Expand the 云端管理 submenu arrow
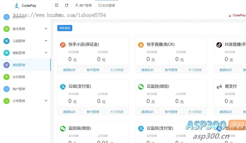 pyautogui.click(x=46, y=41)
